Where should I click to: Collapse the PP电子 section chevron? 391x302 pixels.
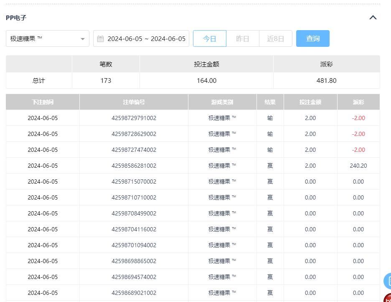pyautogui.click(x=373, y=18)
